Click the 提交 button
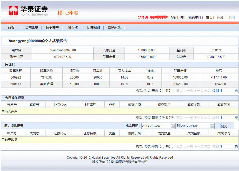The height and width of the screenshot is (171, 239). coord(224,126)
